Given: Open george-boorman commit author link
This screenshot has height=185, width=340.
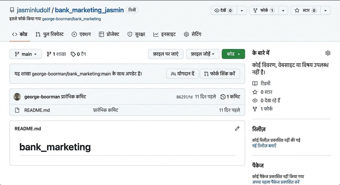Looking at the screenshot, I should coord(42,97).
